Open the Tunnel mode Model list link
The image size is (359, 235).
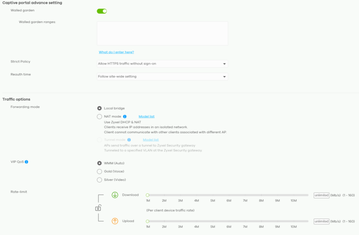151,140
